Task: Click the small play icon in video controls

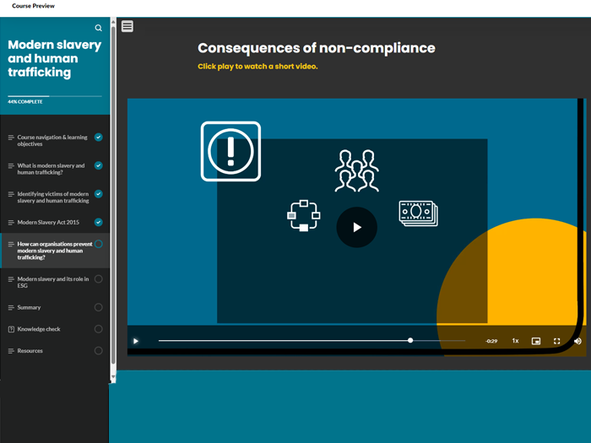Action: click(136, 341)
